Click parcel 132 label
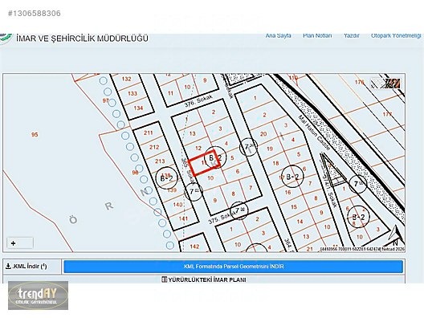This screenshot has width=424, height=318. click(x=126, y=79)
